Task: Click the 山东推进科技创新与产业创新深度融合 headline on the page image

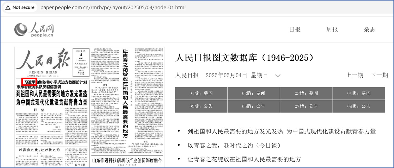Action: click(x=127, y=160)
